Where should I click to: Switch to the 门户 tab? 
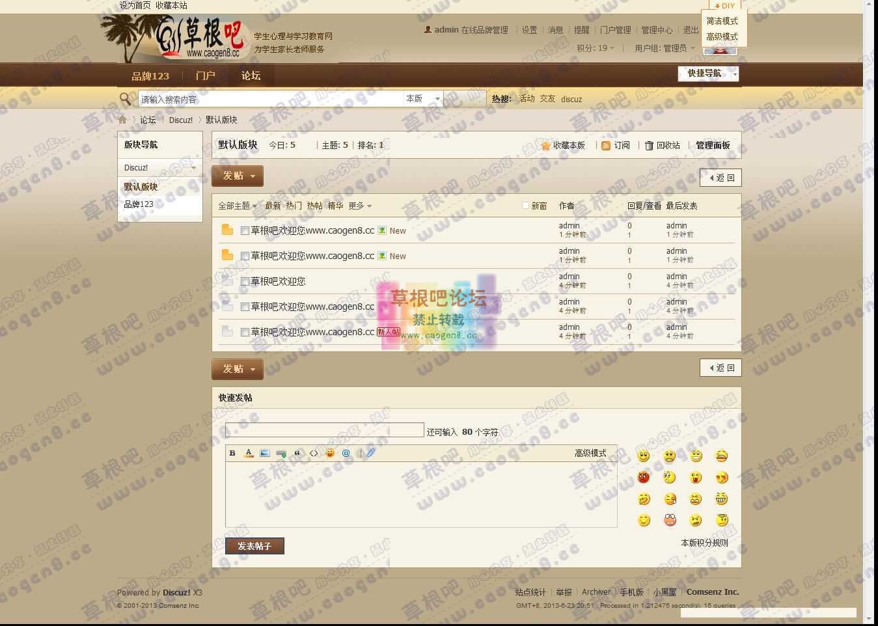[x=205, y=75]
